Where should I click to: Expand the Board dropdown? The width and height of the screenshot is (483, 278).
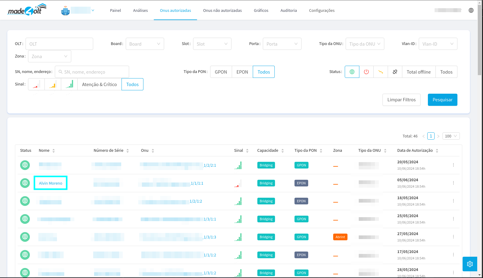(145, 44)
